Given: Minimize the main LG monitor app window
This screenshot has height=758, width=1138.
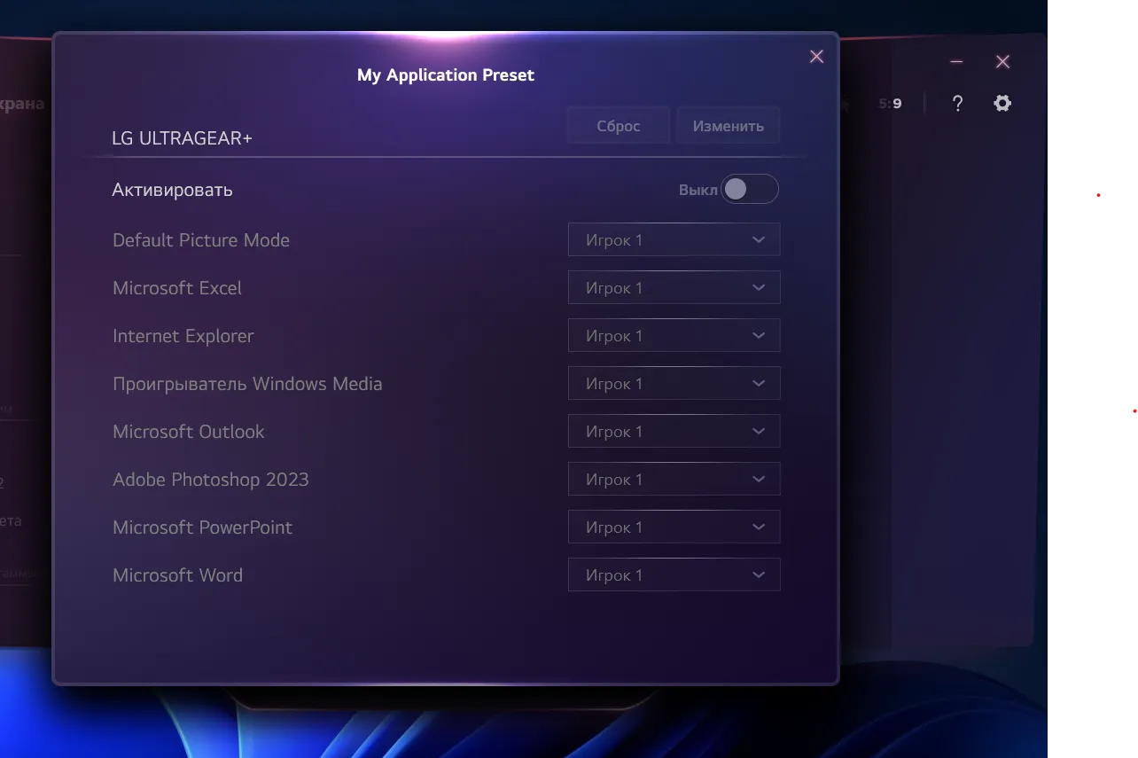Looking at the screenshot, I should coord(956,62).
